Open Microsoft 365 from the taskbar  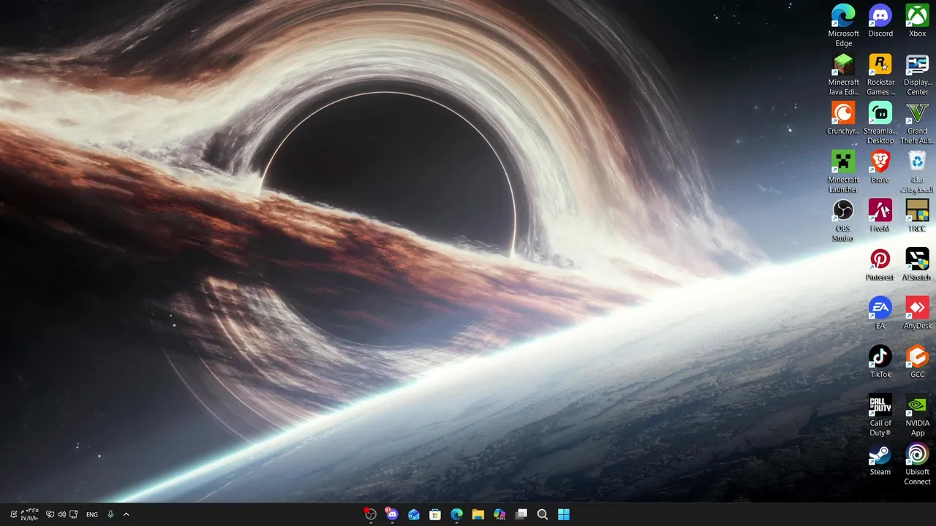499,514
